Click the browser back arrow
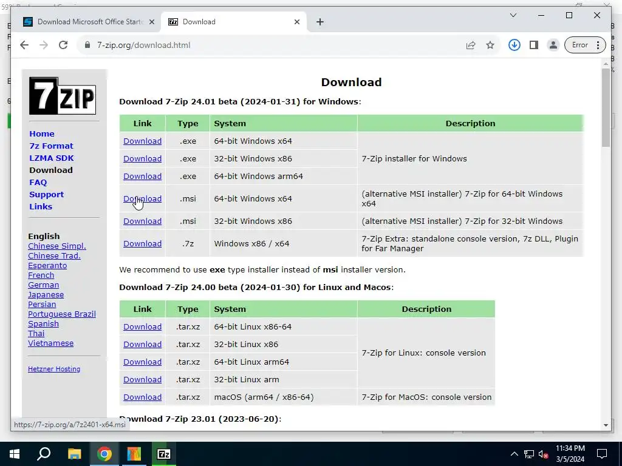Image resolution: width=622 pixels, height=466 pixels. [x=24, y=45]
